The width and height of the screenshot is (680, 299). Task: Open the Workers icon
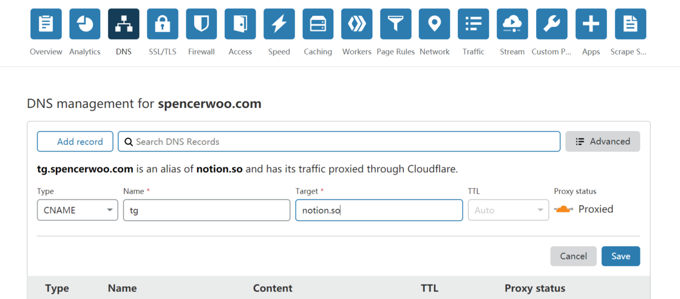pos(357,24)
